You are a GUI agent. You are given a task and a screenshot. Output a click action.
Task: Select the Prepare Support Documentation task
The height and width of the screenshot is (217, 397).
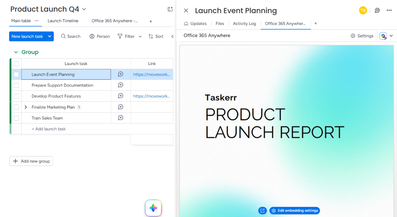point(62,85)
